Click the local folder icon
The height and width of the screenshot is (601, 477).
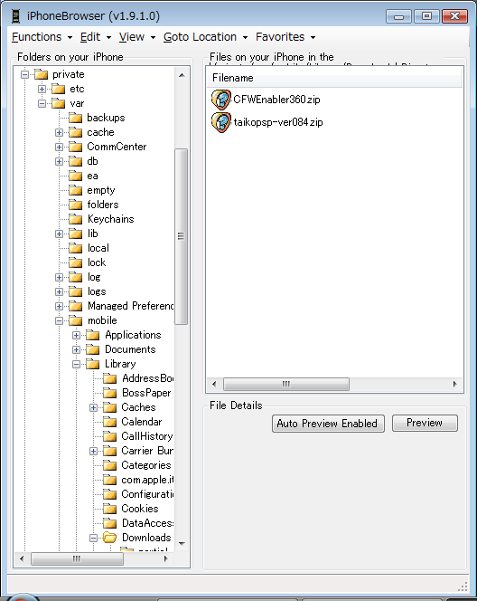(75, 248)
